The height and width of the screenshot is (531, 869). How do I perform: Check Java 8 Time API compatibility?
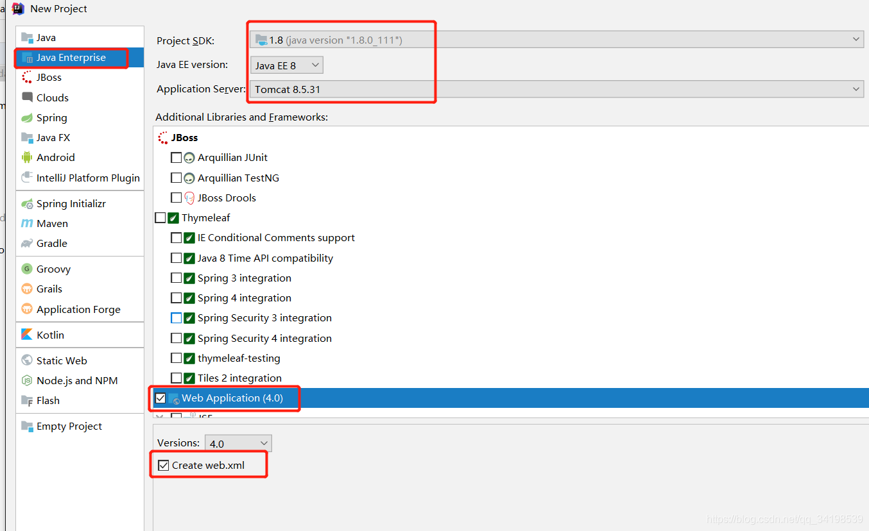tap(176, 258)
